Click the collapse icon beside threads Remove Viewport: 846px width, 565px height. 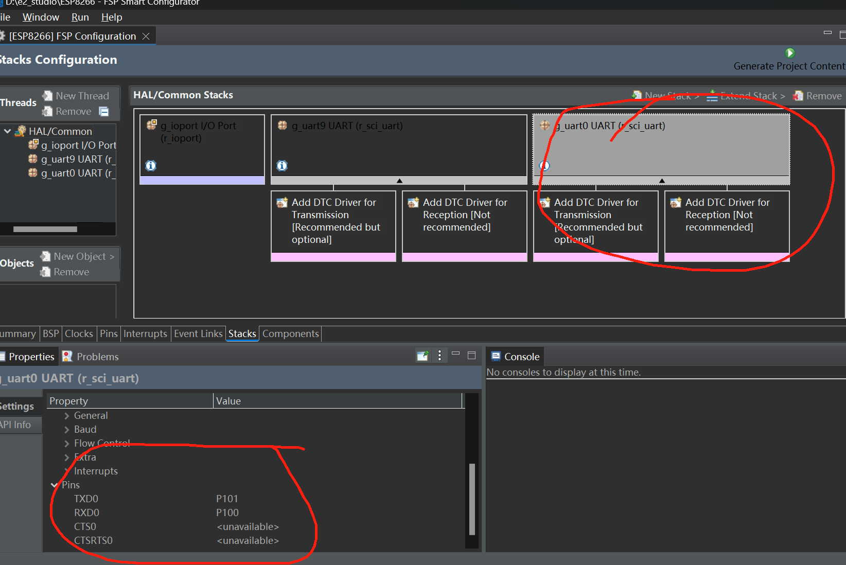(104, 112)
